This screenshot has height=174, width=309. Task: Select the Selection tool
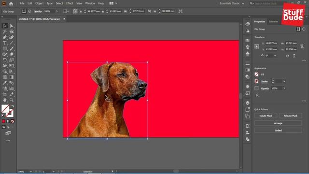[5, 26]
